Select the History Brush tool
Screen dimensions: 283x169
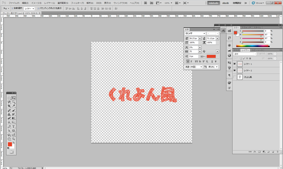point(13,114)
